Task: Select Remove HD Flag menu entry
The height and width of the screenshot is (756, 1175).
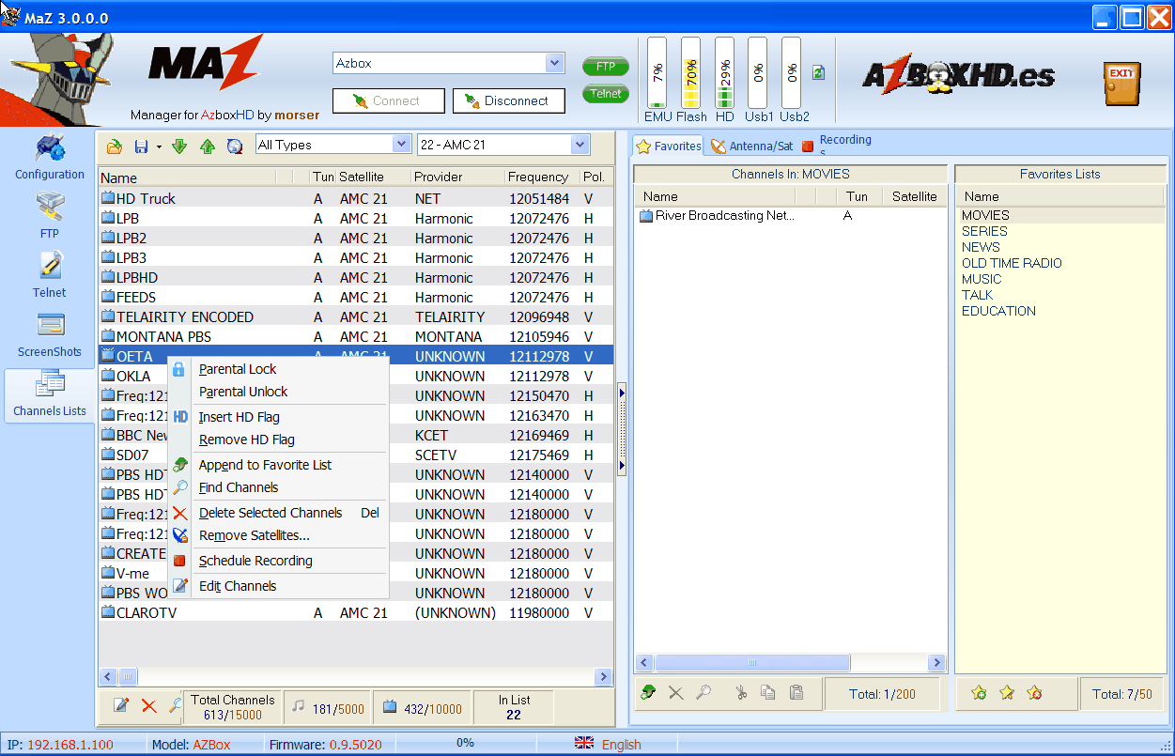Action: tap(279, 440)
